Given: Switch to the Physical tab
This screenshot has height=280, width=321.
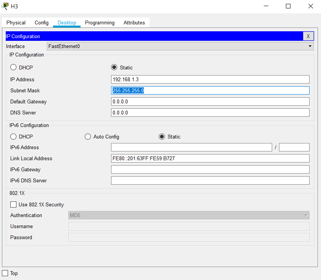Looking at the screenshot, I should [16, 23].
